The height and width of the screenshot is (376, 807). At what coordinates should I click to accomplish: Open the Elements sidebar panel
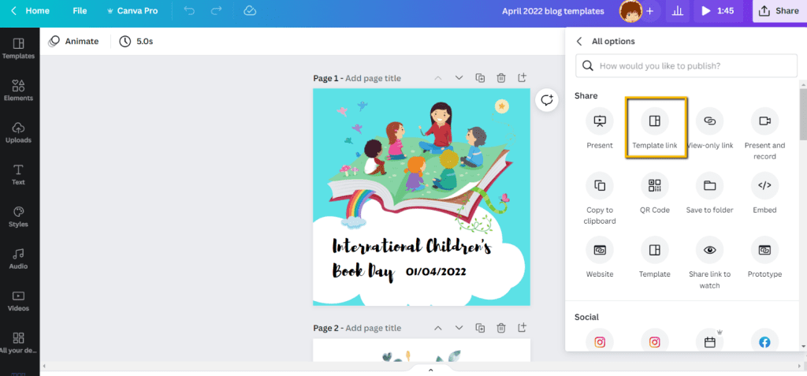[19, 90]
